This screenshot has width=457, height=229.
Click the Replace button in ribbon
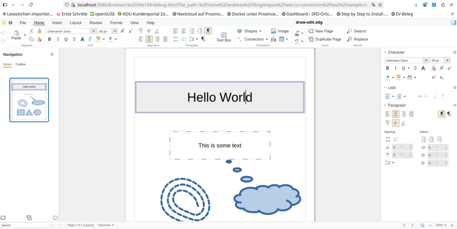click(357, 39)
